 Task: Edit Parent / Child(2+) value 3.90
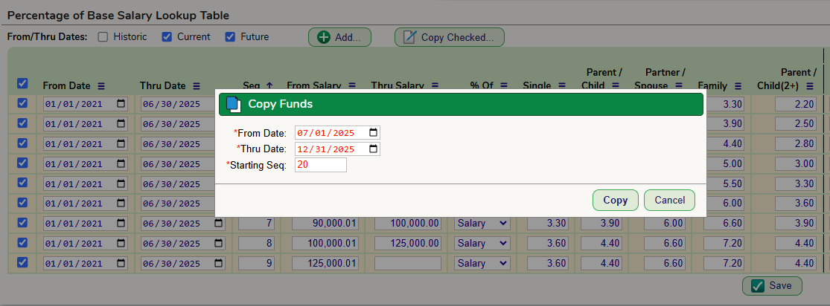[x=796, y=224]
